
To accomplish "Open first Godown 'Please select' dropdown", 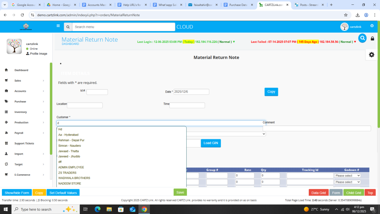I will (347, 175).
